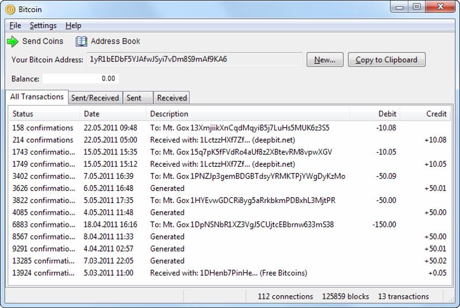Image resolution: width=460 pixels, height=308 pixels.
Task: Click inside the Your Bitcoin Address field
Action: [194, 60]
